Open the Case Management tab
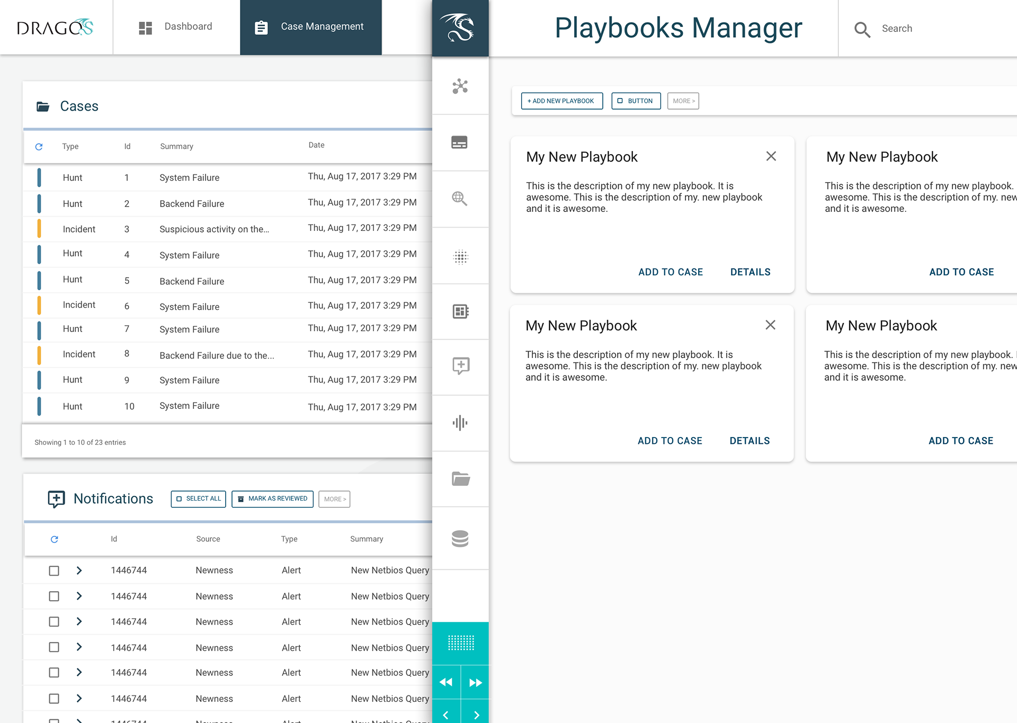The image size is (1017, 723). [x=311, y=27]
